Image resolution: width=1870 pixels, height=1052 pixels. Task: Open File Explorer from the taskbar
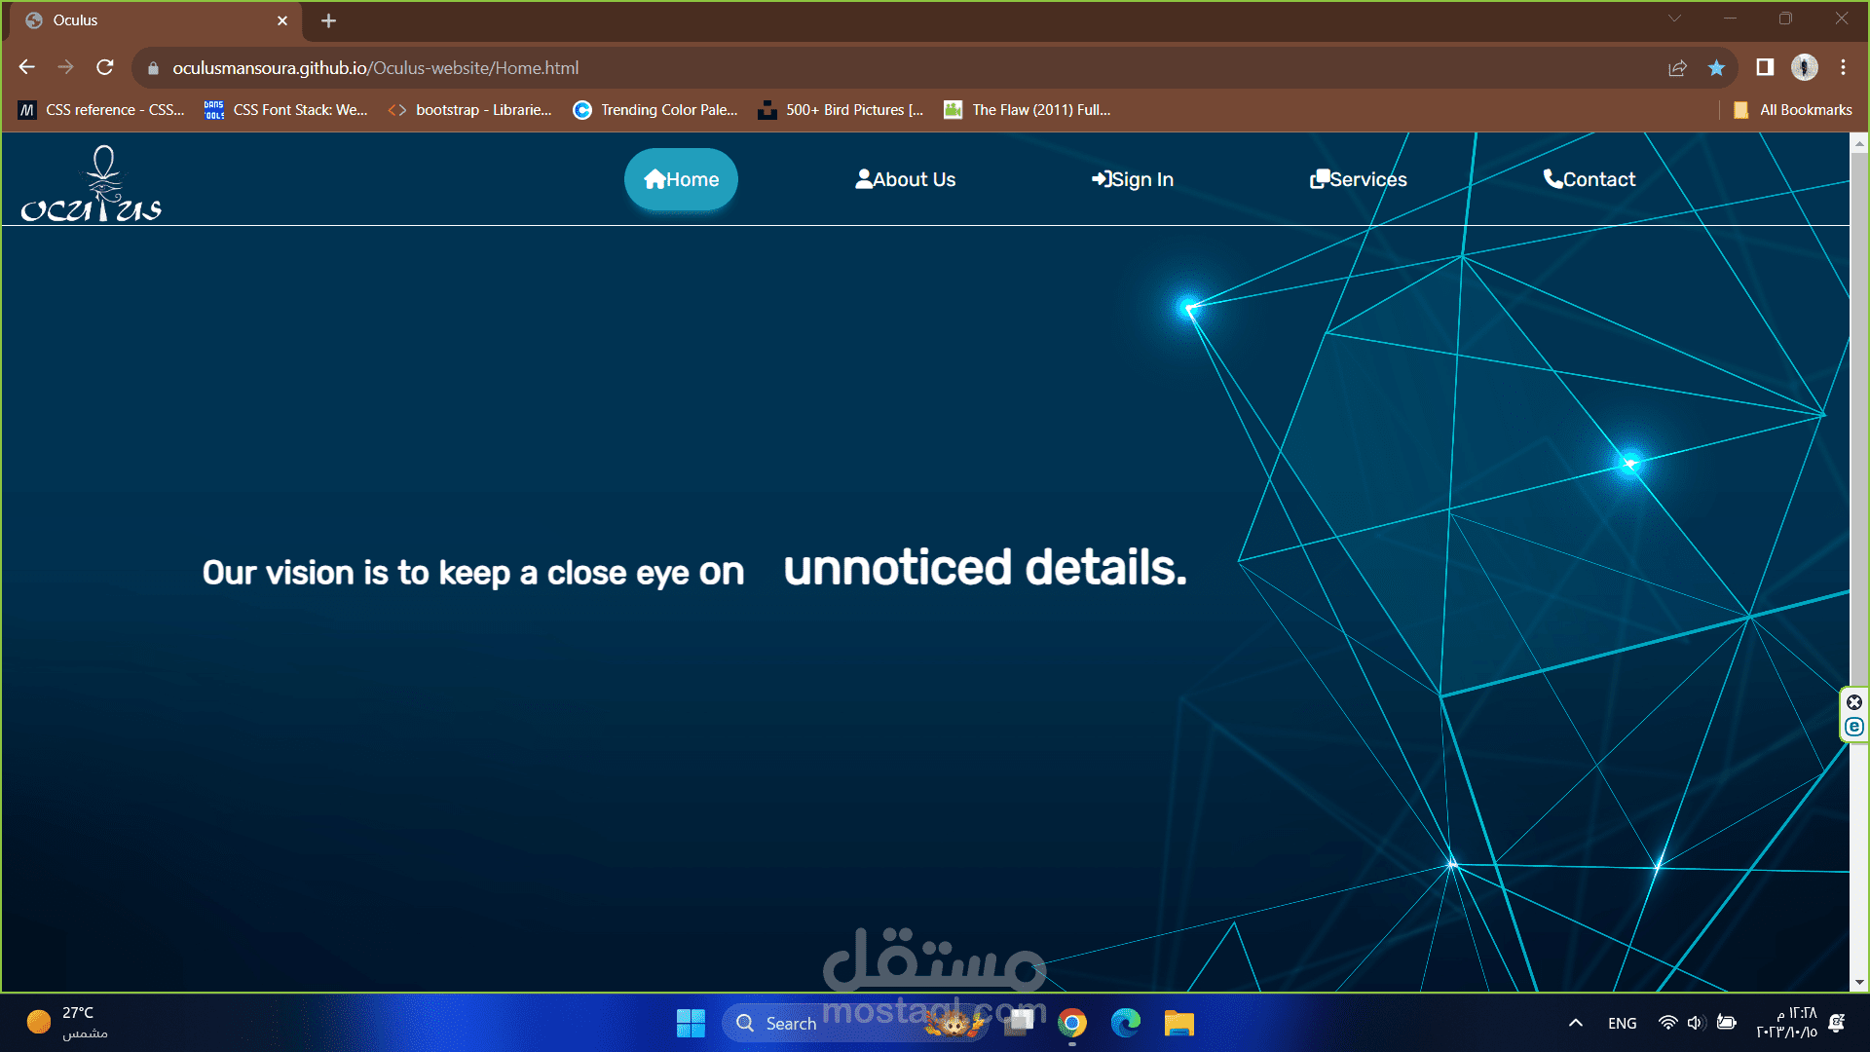tap(1178, 1023)
